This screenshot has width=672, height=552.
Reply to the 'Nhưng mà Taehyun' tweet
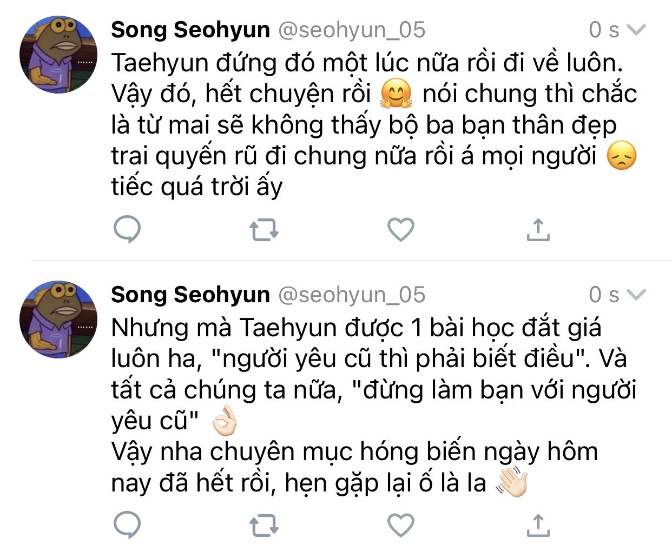(127, 524)
